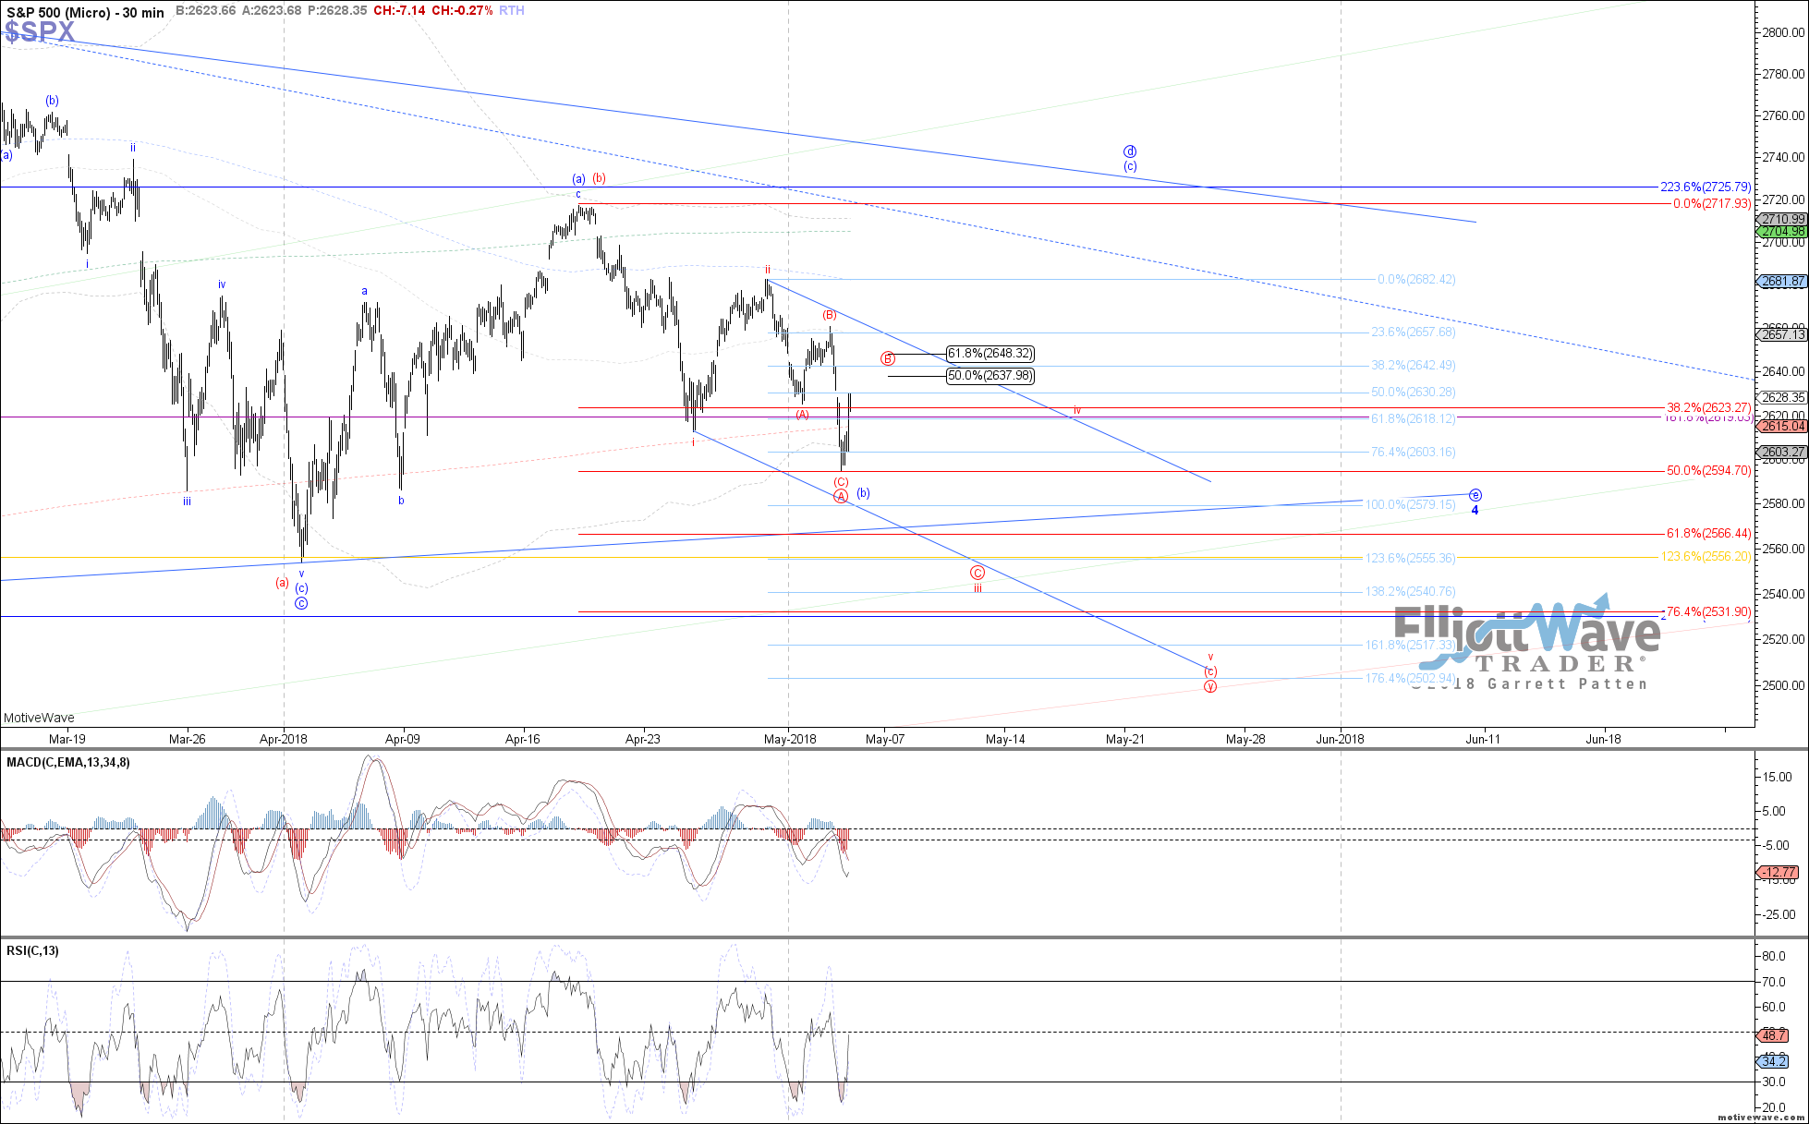Select May-2018 on the date axis
Image resolution: width=1809 pixels, height=1124 pixels.
790,739
